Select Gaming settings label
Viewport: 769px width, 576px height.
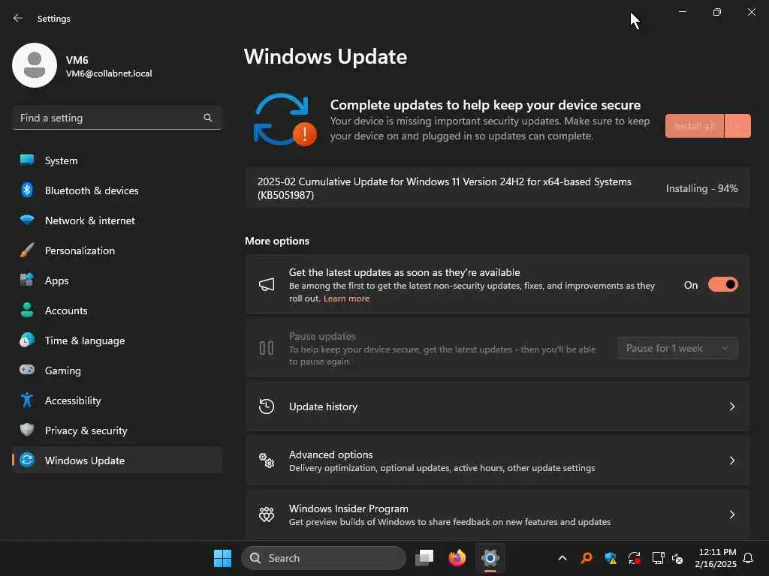(63, 370)
